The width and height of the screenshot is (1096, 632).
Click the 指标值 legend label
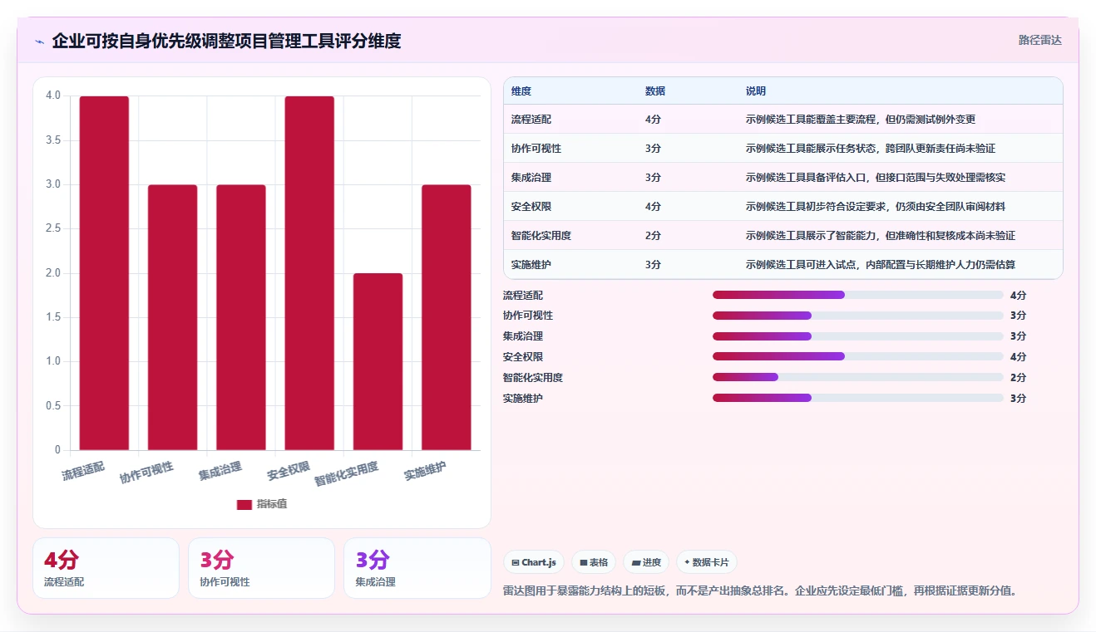pyautogui.click(x=272, y=504)
